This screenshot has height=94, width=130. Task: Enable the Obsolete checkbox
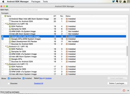[9, 84]
